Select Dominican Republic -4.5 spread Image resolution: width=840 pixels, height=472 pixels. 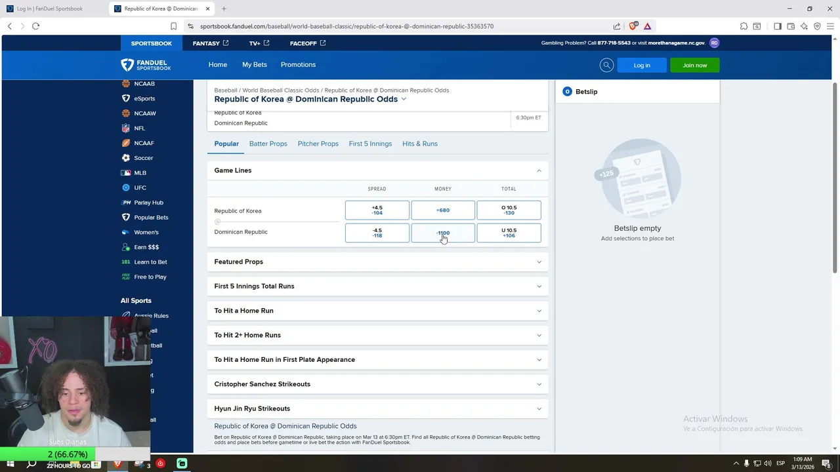pyautogui.click(x=377, y=233)
